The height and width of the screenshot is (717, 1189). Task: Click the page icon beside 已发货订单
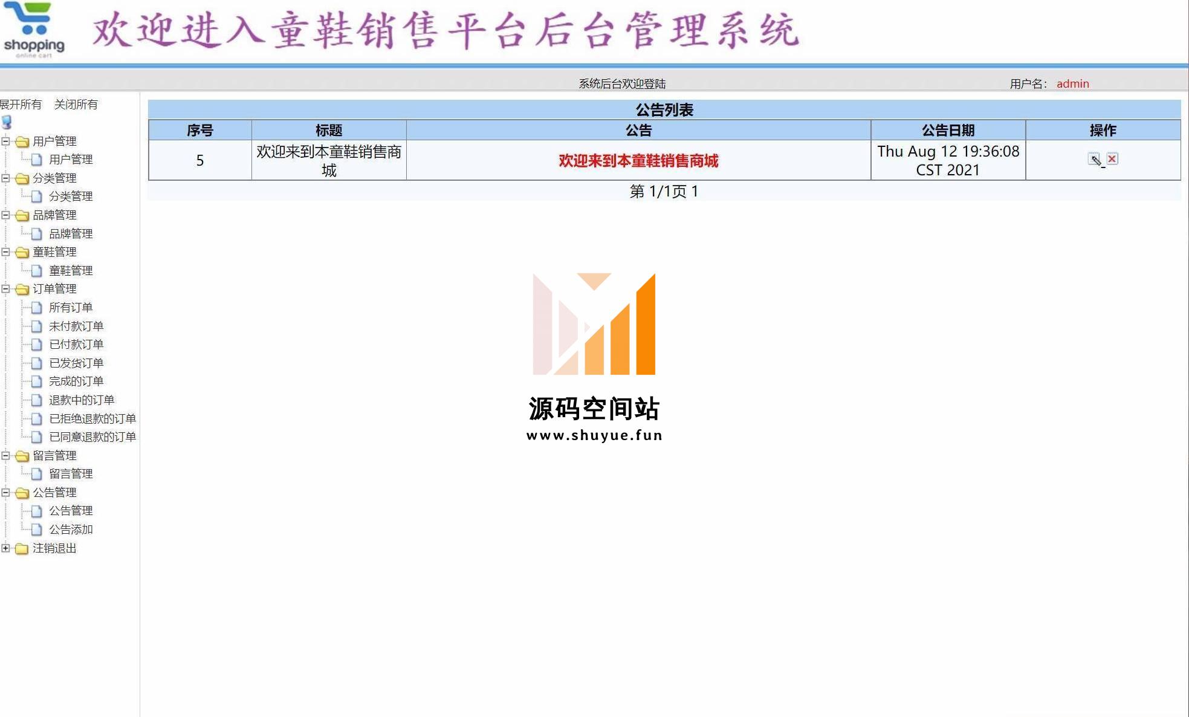pyautogui.click(x=37, y=363)
